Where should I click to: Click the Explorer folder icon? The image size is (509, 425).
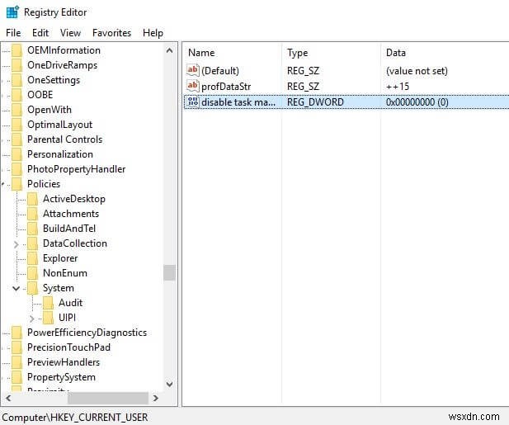32,258
